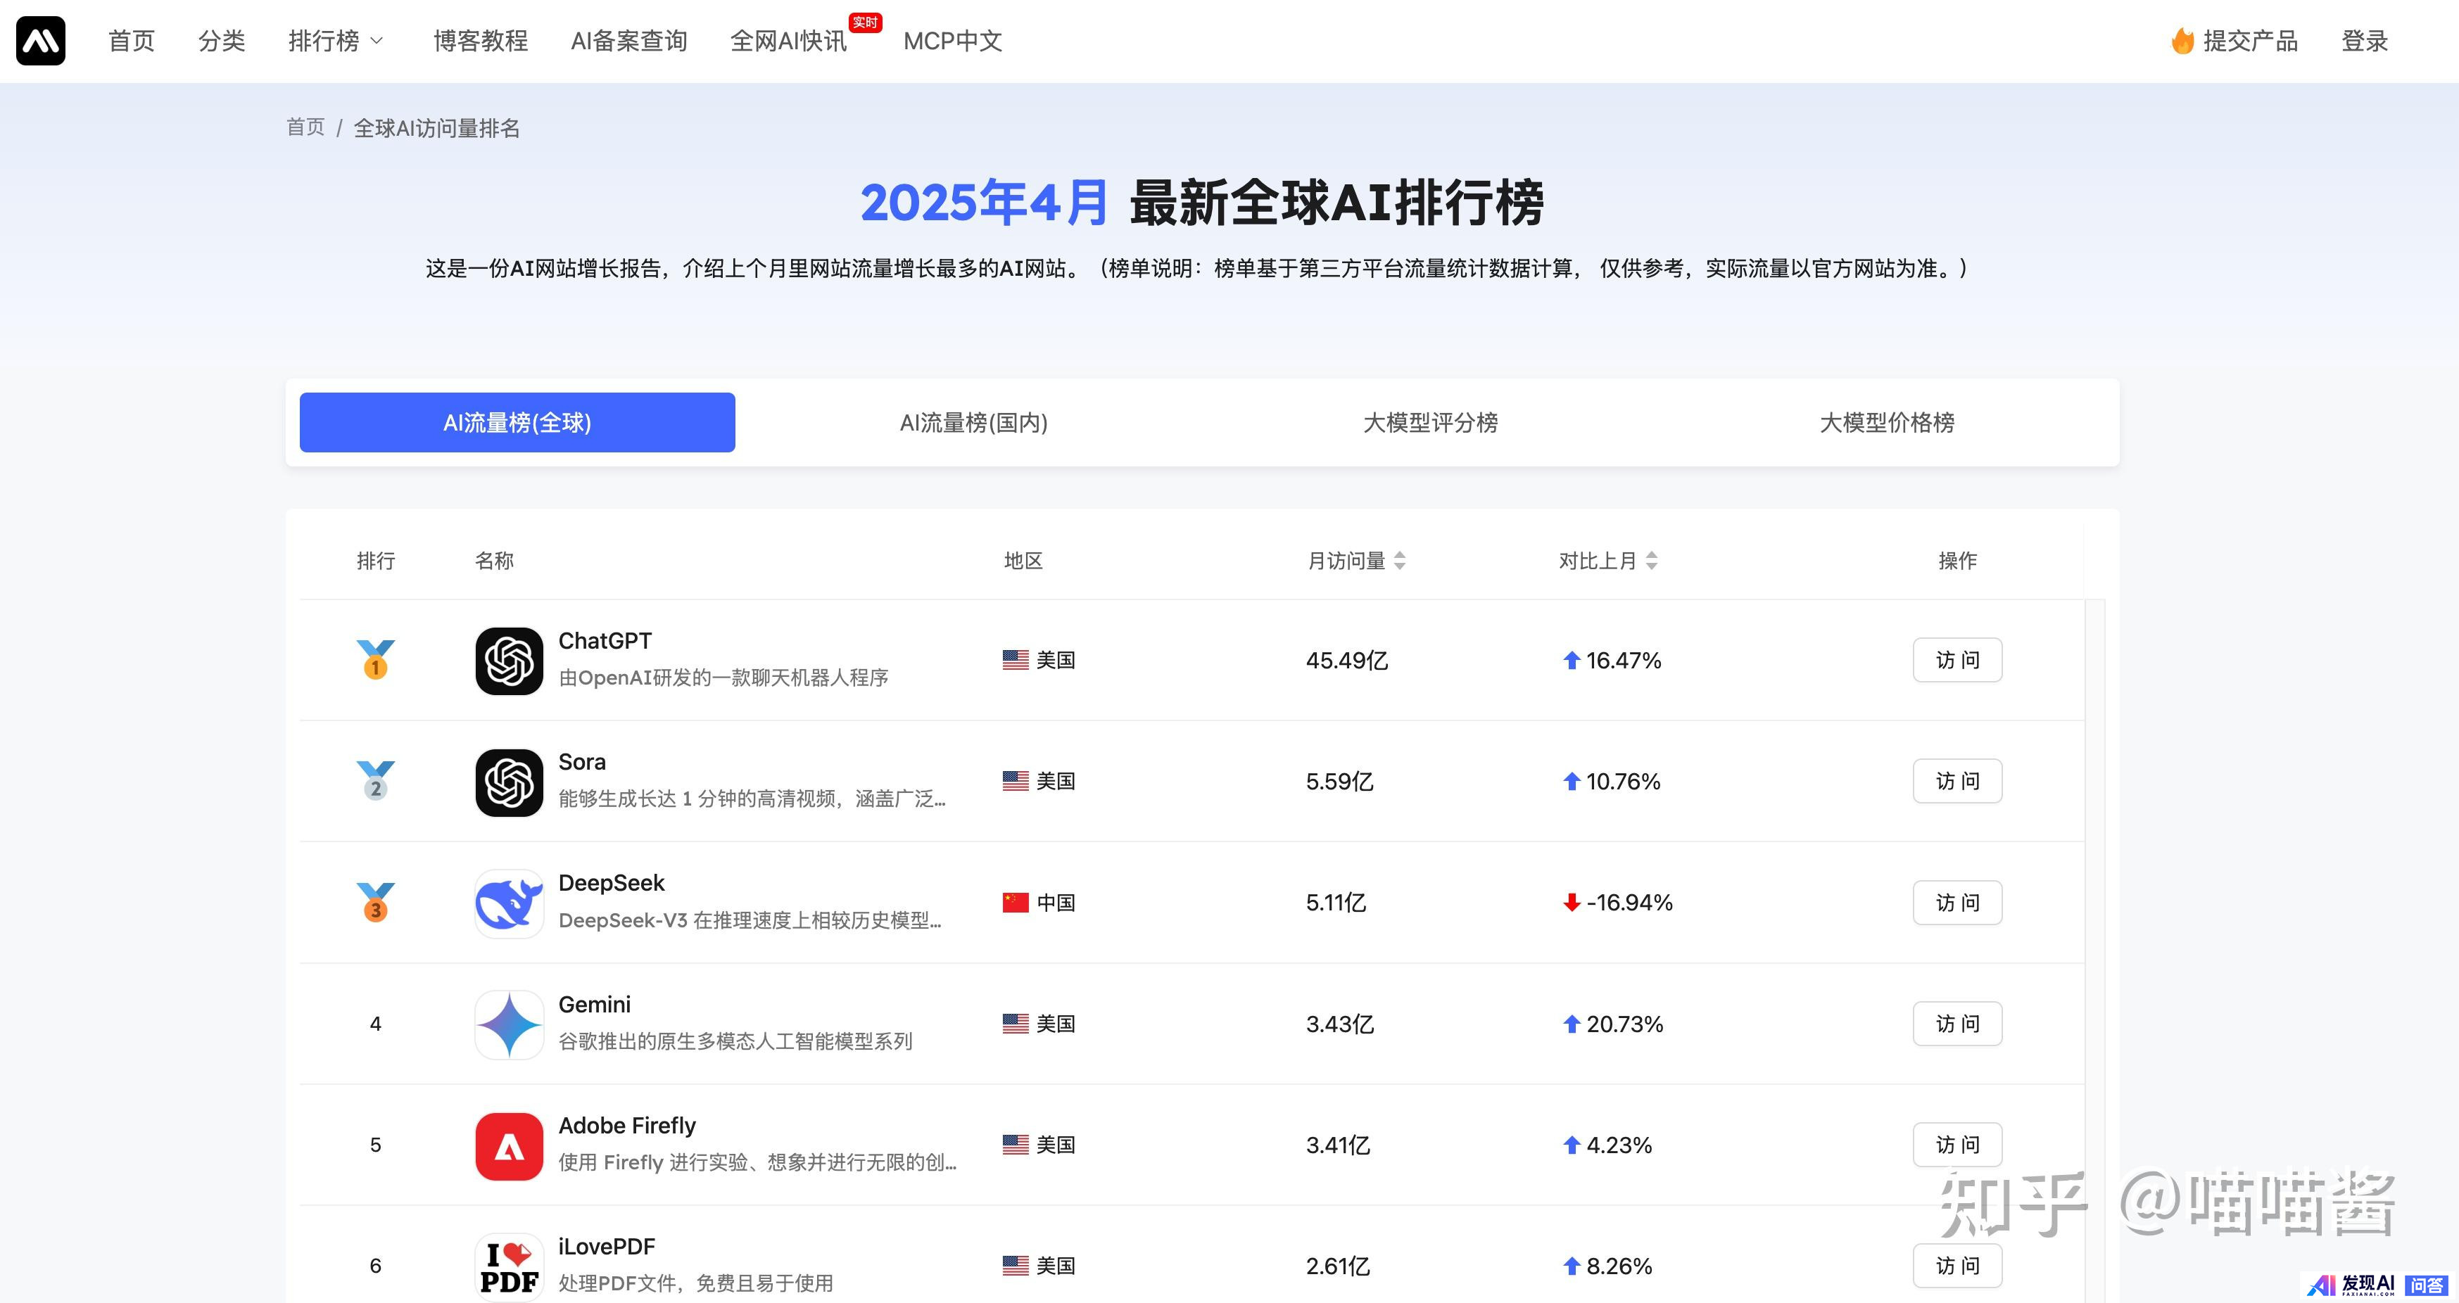Click the Gemini name text
Viewport: 2459px width, 1303px height.
pos(595,1004)
